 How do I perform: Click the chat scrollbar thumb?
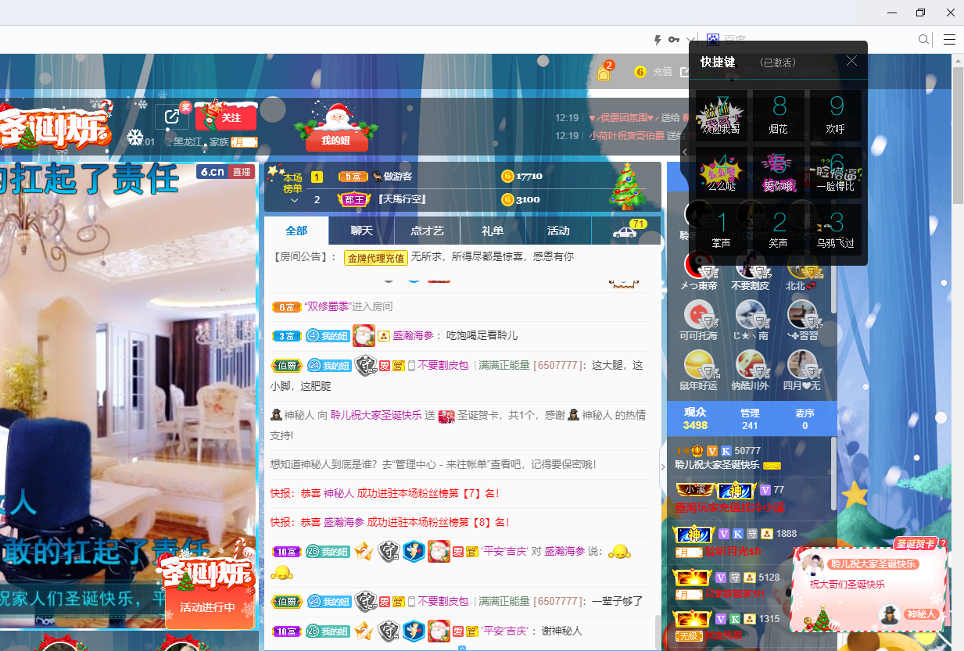[658, 632]
